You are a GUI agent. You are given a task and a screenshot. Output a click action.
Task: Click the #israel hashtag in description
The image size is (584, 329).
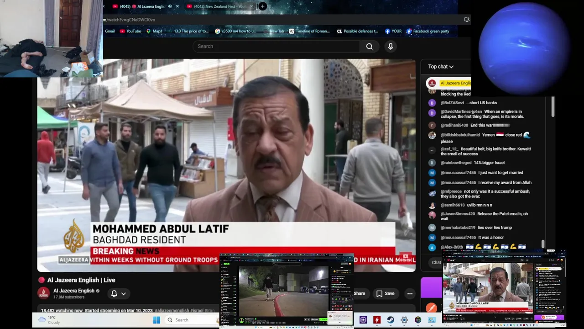[197, 311]
